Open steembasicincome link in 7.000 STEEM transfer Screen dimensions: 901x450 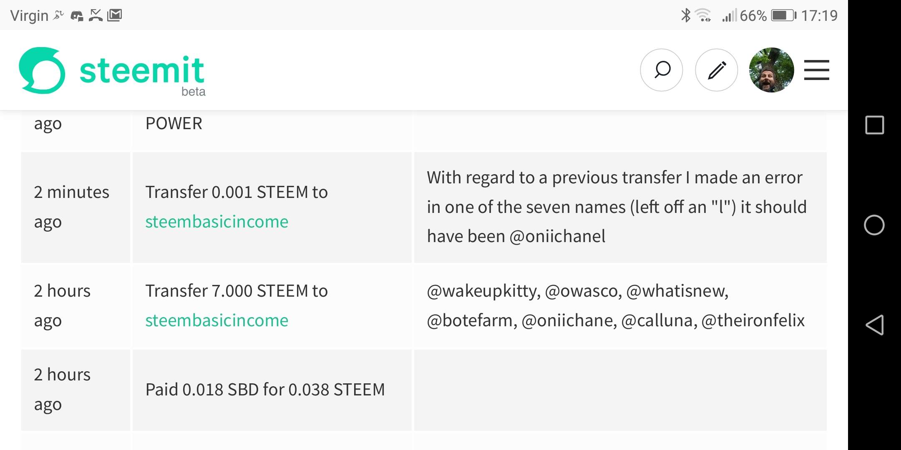click(x=216, y=320)
